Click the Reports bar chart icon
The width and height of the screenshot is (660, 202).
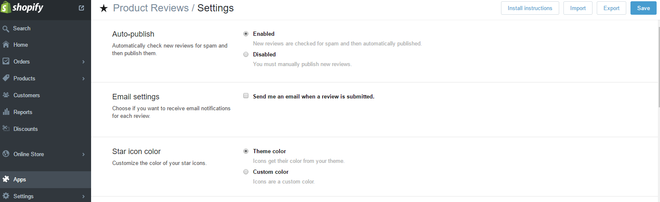[x=6, y=112]
